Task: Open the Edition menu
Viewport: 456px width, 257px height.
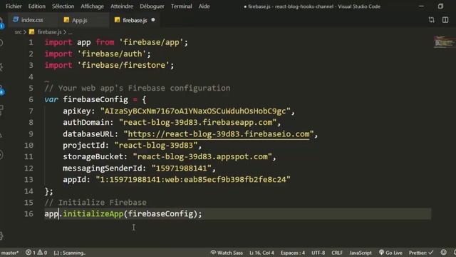Action: (36, 6)
